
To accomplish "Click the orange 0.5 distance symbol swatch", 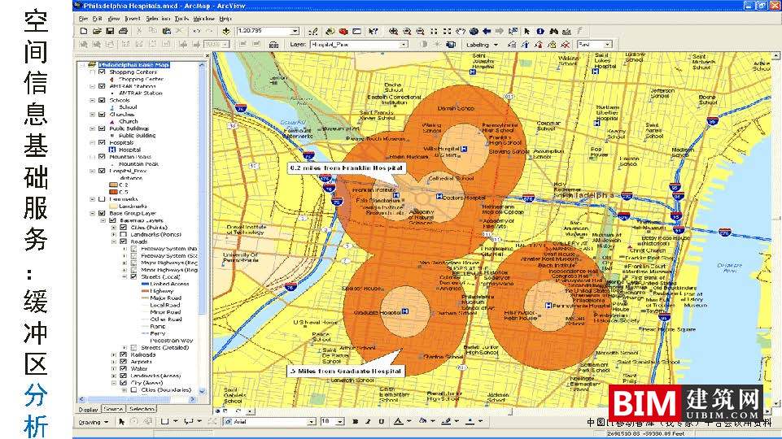I will pyautogui.click(x=114, y=192).
